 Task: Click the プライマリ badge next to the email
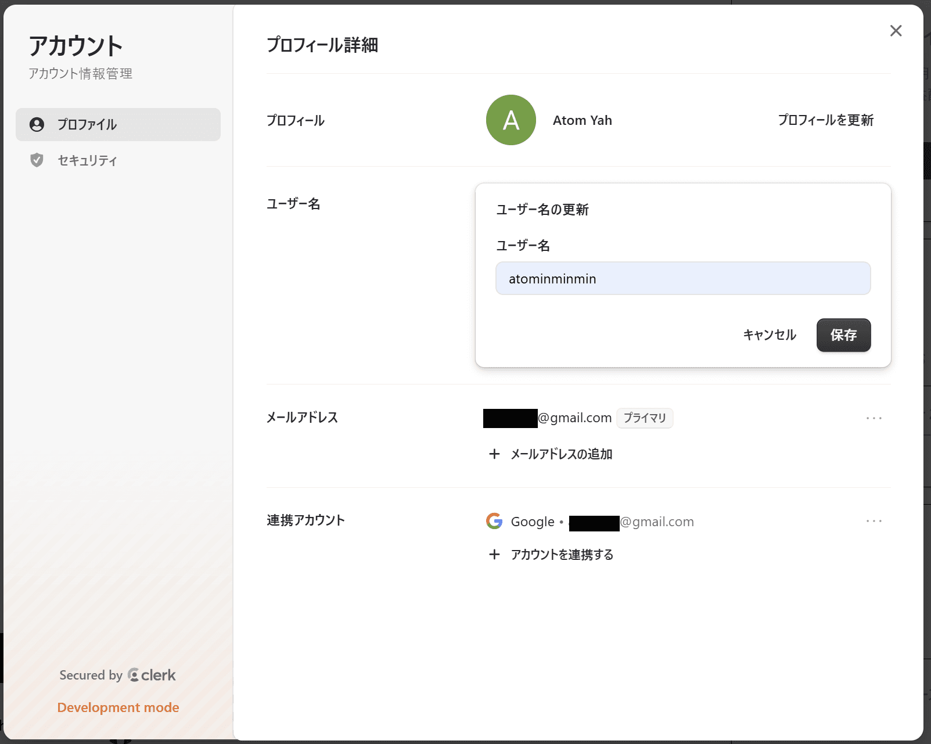click(x=644, y=418)
